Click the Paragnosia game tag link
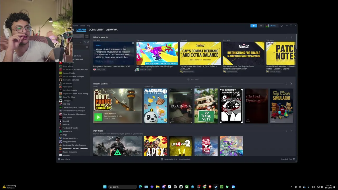Screen dimensions: 338x190 [99, 69]
